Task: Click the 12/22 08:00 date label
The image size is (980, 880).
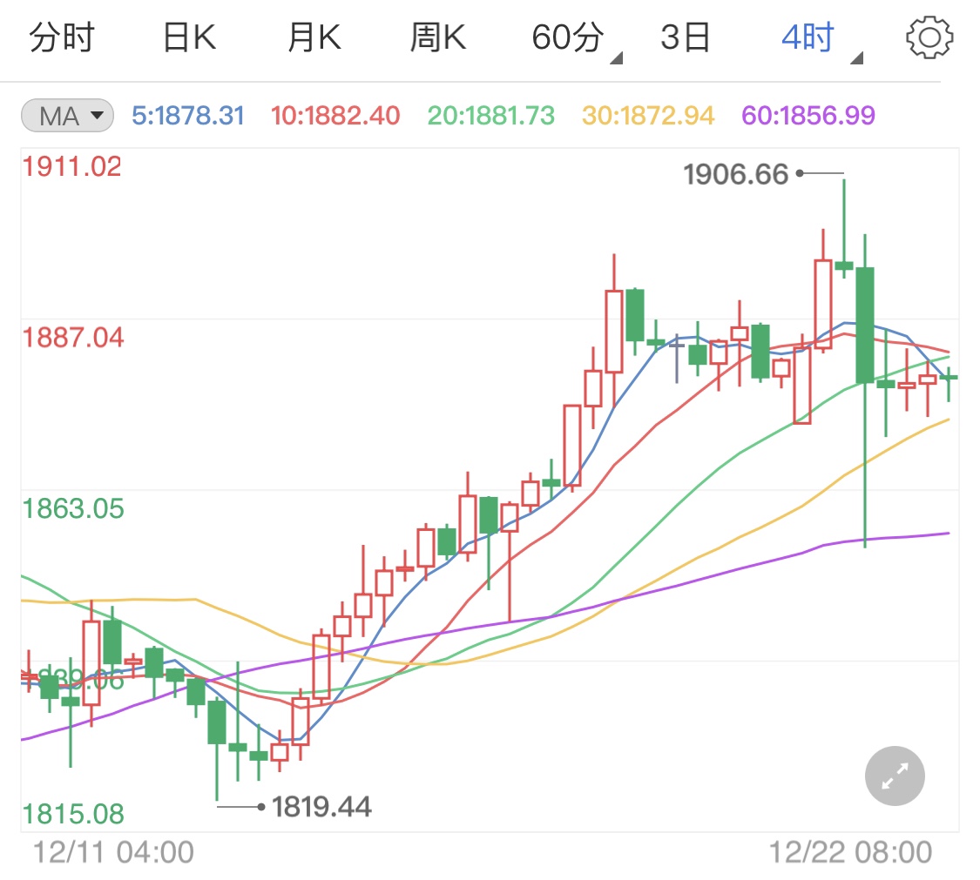Action: point(850,852)
